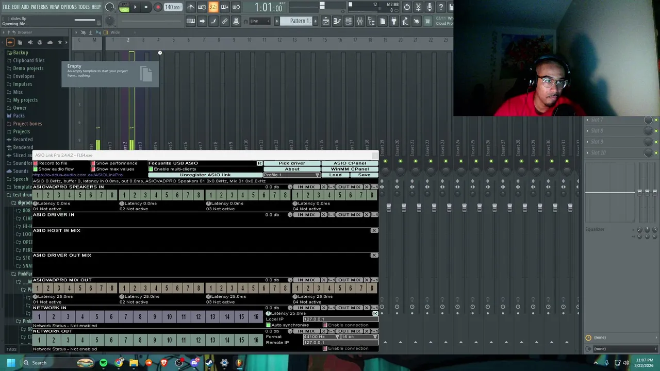Viewport: 660px width, 371px height.
Task: Open the 16 bit depth dropdown
Action: (359, 337)
